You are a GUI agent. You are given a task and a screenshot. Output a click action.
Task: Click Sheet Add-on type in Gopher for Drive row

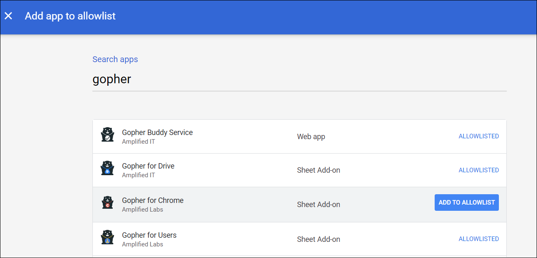click(x=318, y=170)
